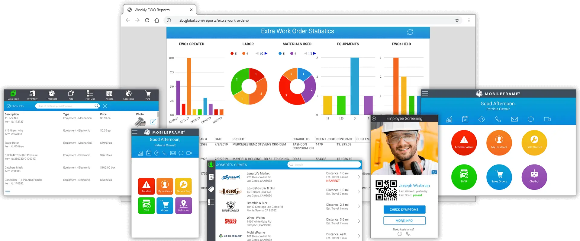Tap the green DVIR tile in phone app
Screen dimensions: 580x241
point(146,205)
